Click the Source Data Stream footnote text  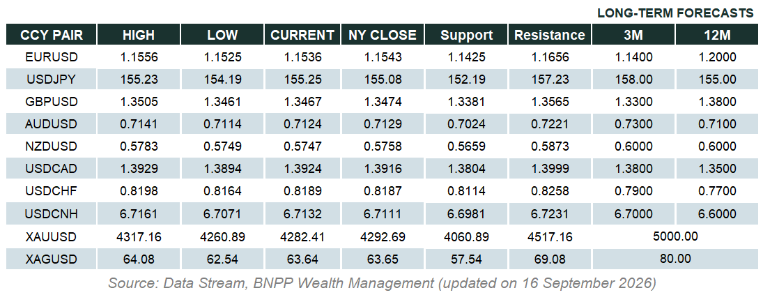coord(382,282)
